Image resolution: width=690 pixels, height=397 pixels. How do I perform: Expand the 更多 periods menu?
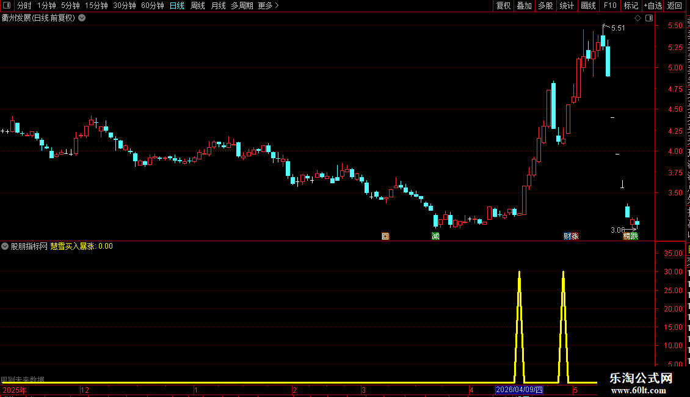coord(268,5)
